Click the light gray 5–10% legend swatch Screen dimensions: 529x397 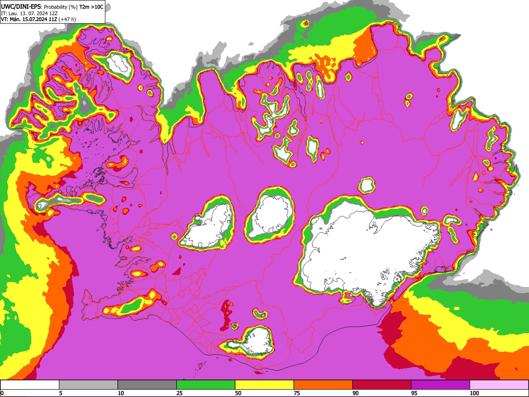tap(88, 385)
